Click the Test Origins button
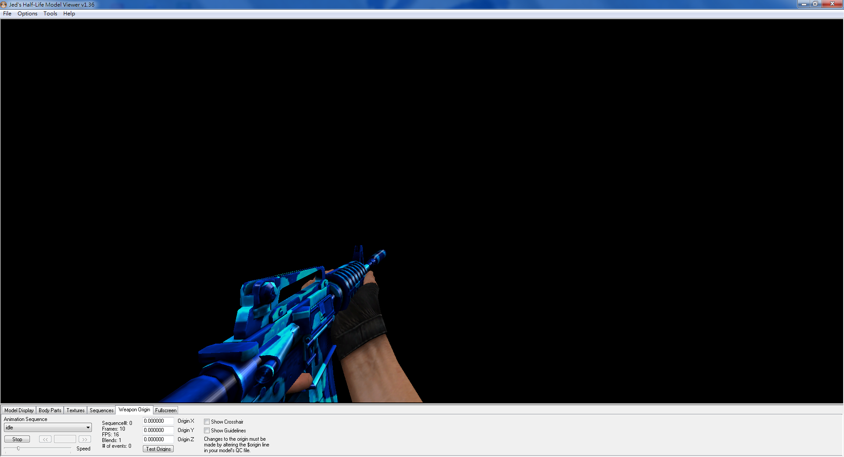This screenshot has height=457, width=844. (158, 449)
